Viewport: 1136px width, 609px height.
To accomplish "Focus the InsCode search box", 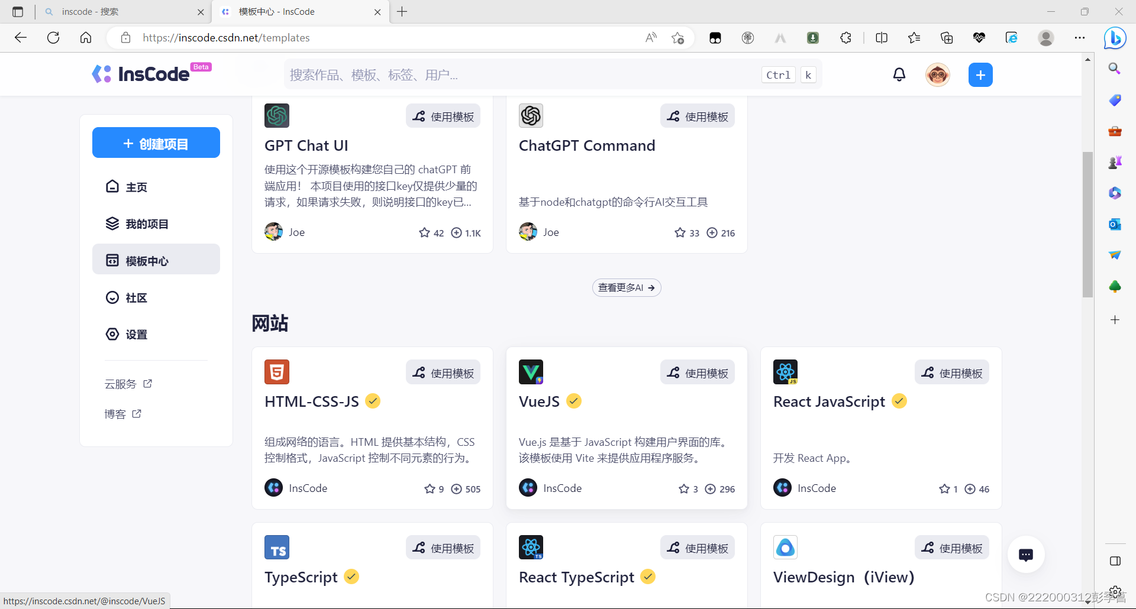I will click(553, 74).
